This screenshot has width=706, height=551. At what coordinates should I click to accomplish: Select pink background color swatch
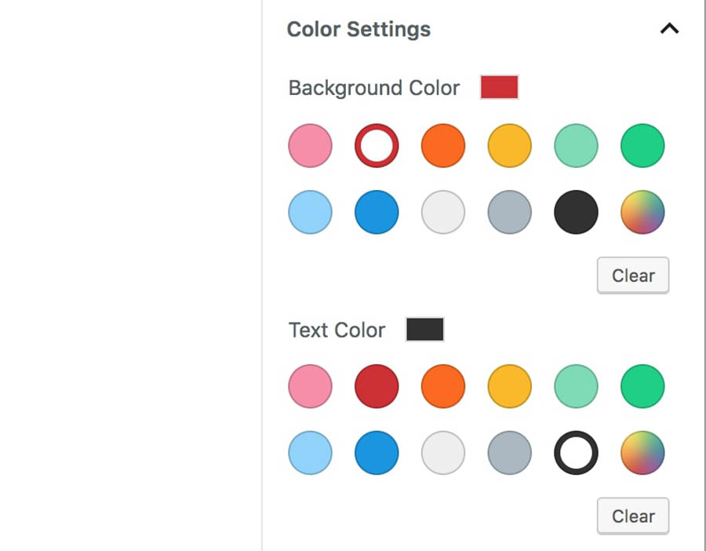click(x=310, y=145)
